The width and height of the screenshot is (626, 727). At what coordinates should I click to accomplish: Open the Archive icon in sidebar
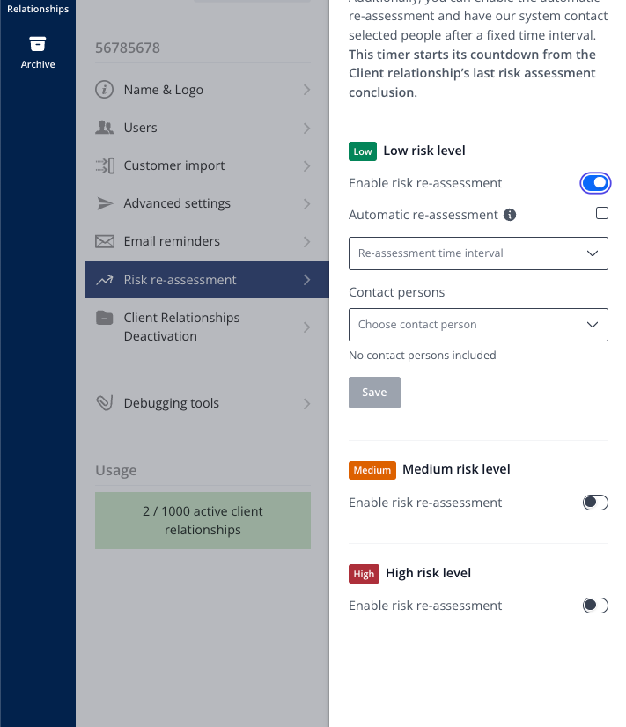tap(38, 44)
